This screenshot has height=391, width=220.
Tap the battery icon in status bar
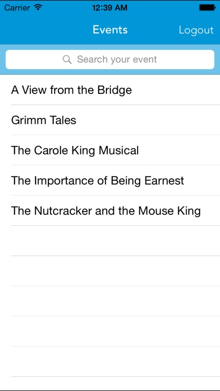click(207, 8)
